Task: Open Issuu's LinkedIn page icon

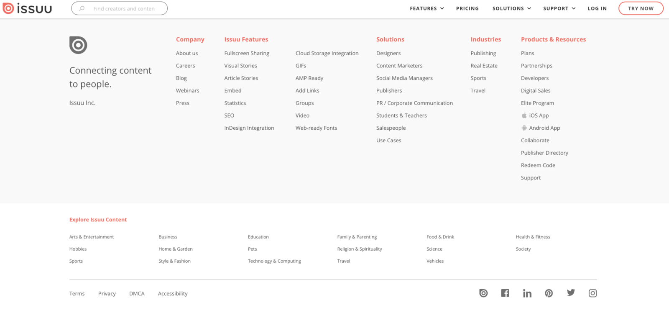Action: point(527,293)
